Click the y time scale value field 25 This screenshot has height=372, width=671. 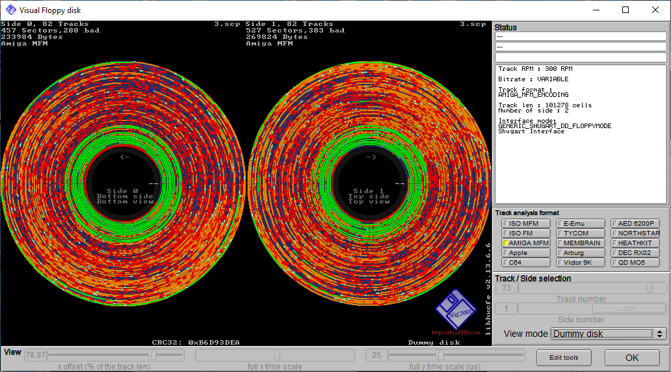click(x=376, y=355)
